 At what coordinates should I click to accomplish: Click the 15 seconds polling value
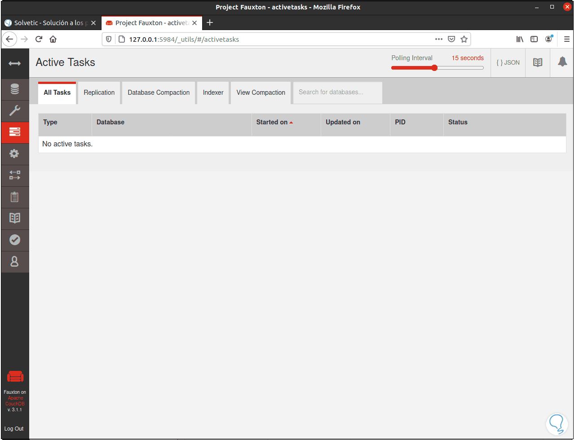point(468,58)
